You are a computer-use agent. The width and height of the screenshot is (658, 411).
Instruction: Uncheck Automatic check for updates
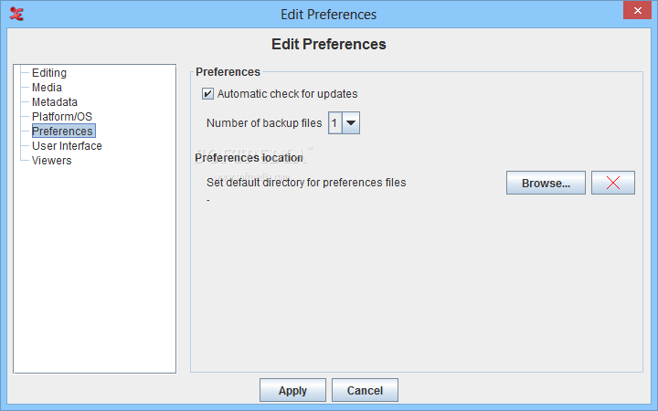point(207,93)
